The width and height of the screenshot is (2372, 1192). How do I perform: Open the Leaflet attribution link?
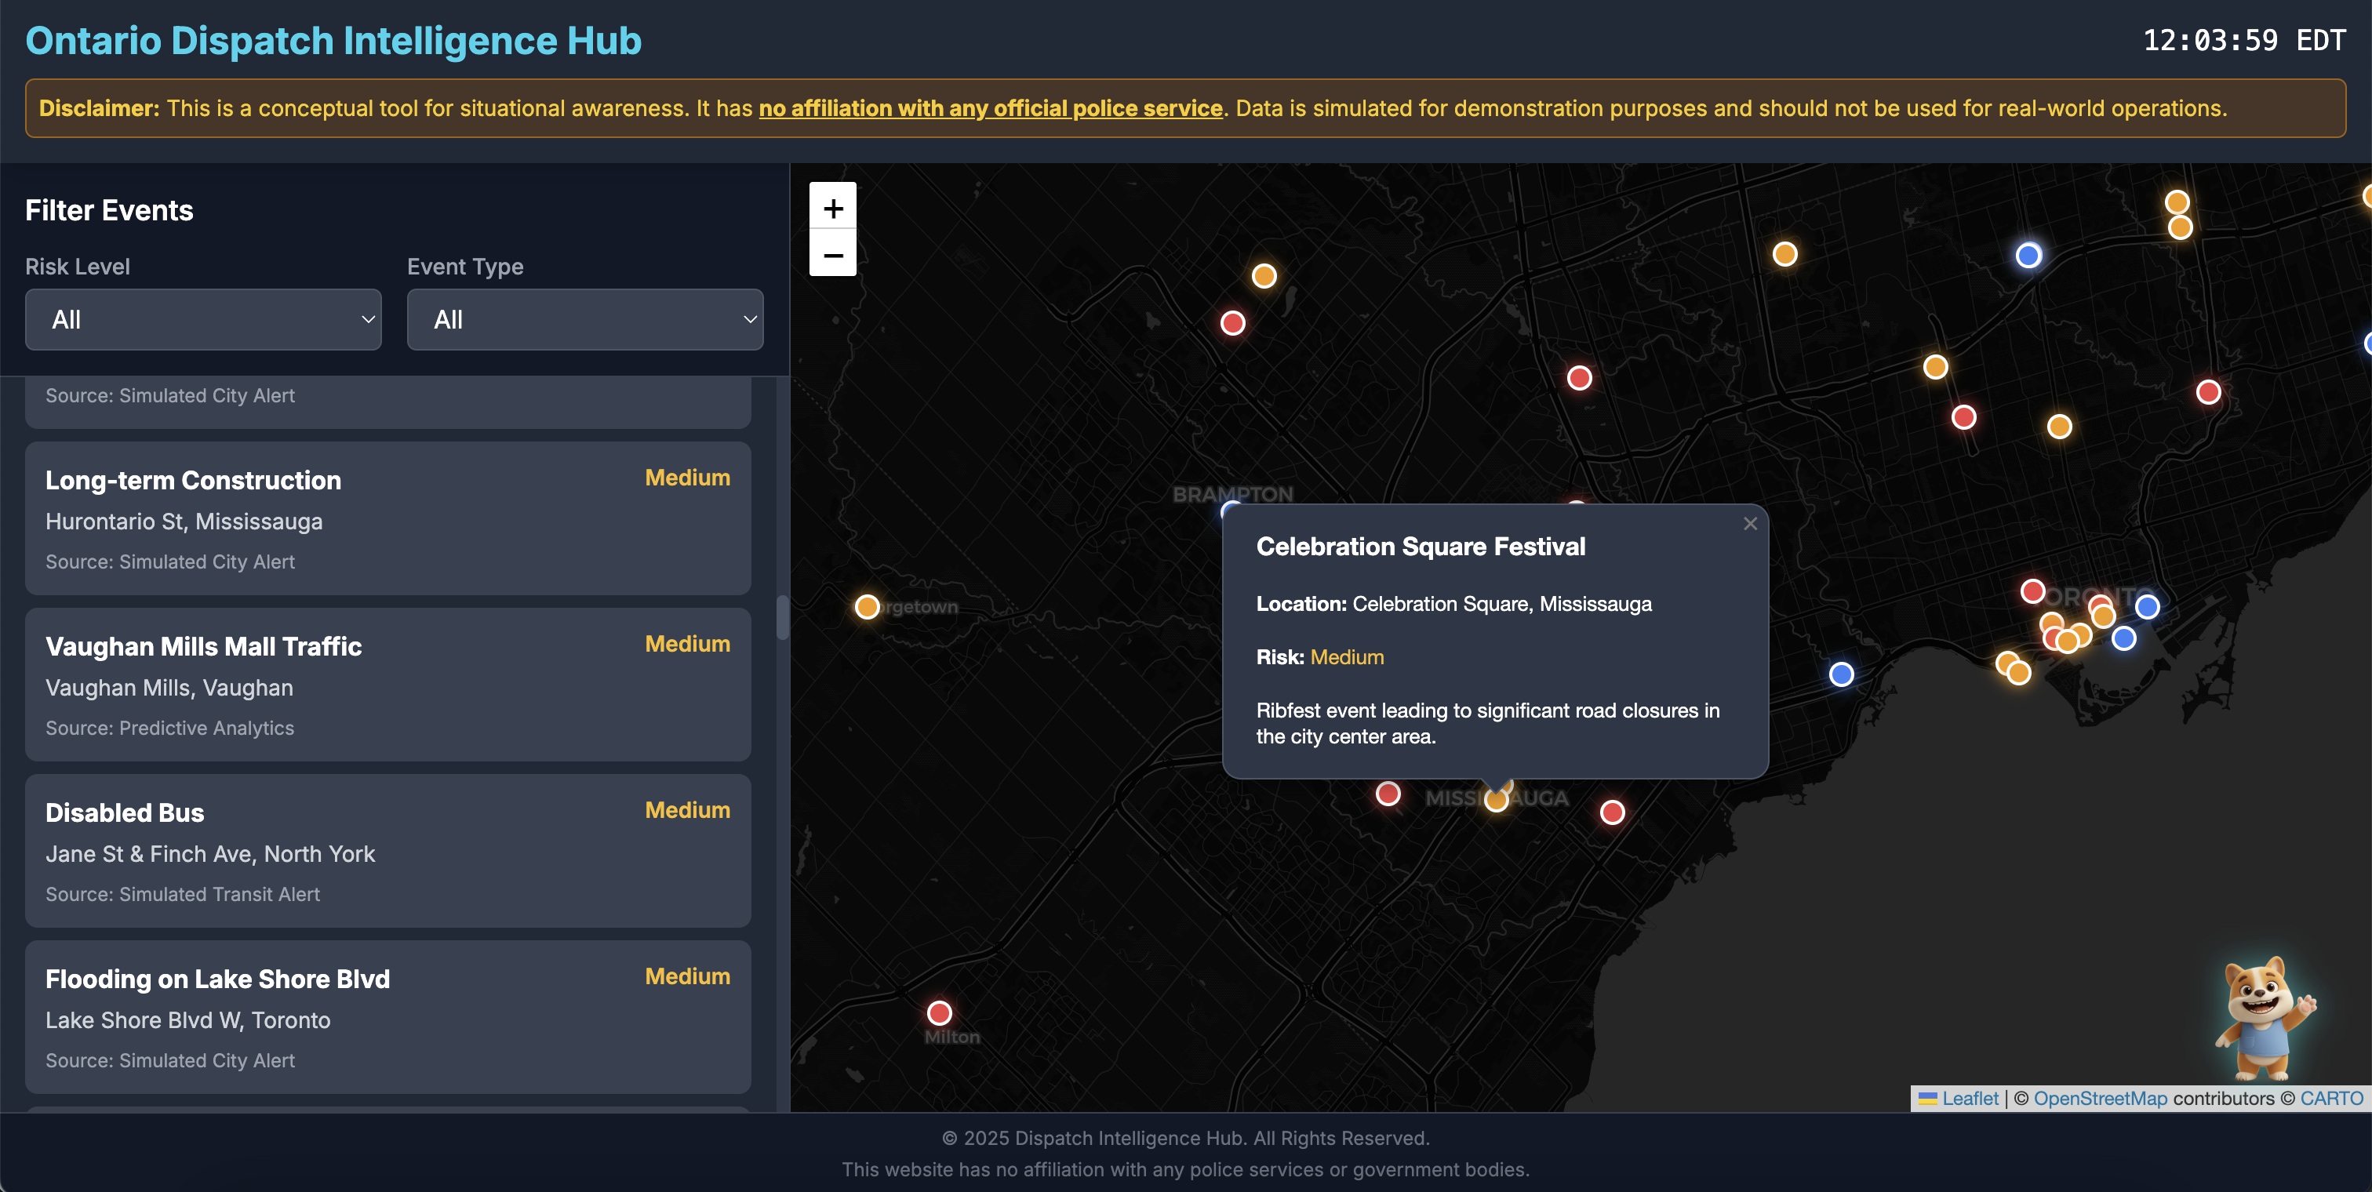[x=1969, y=1098]
